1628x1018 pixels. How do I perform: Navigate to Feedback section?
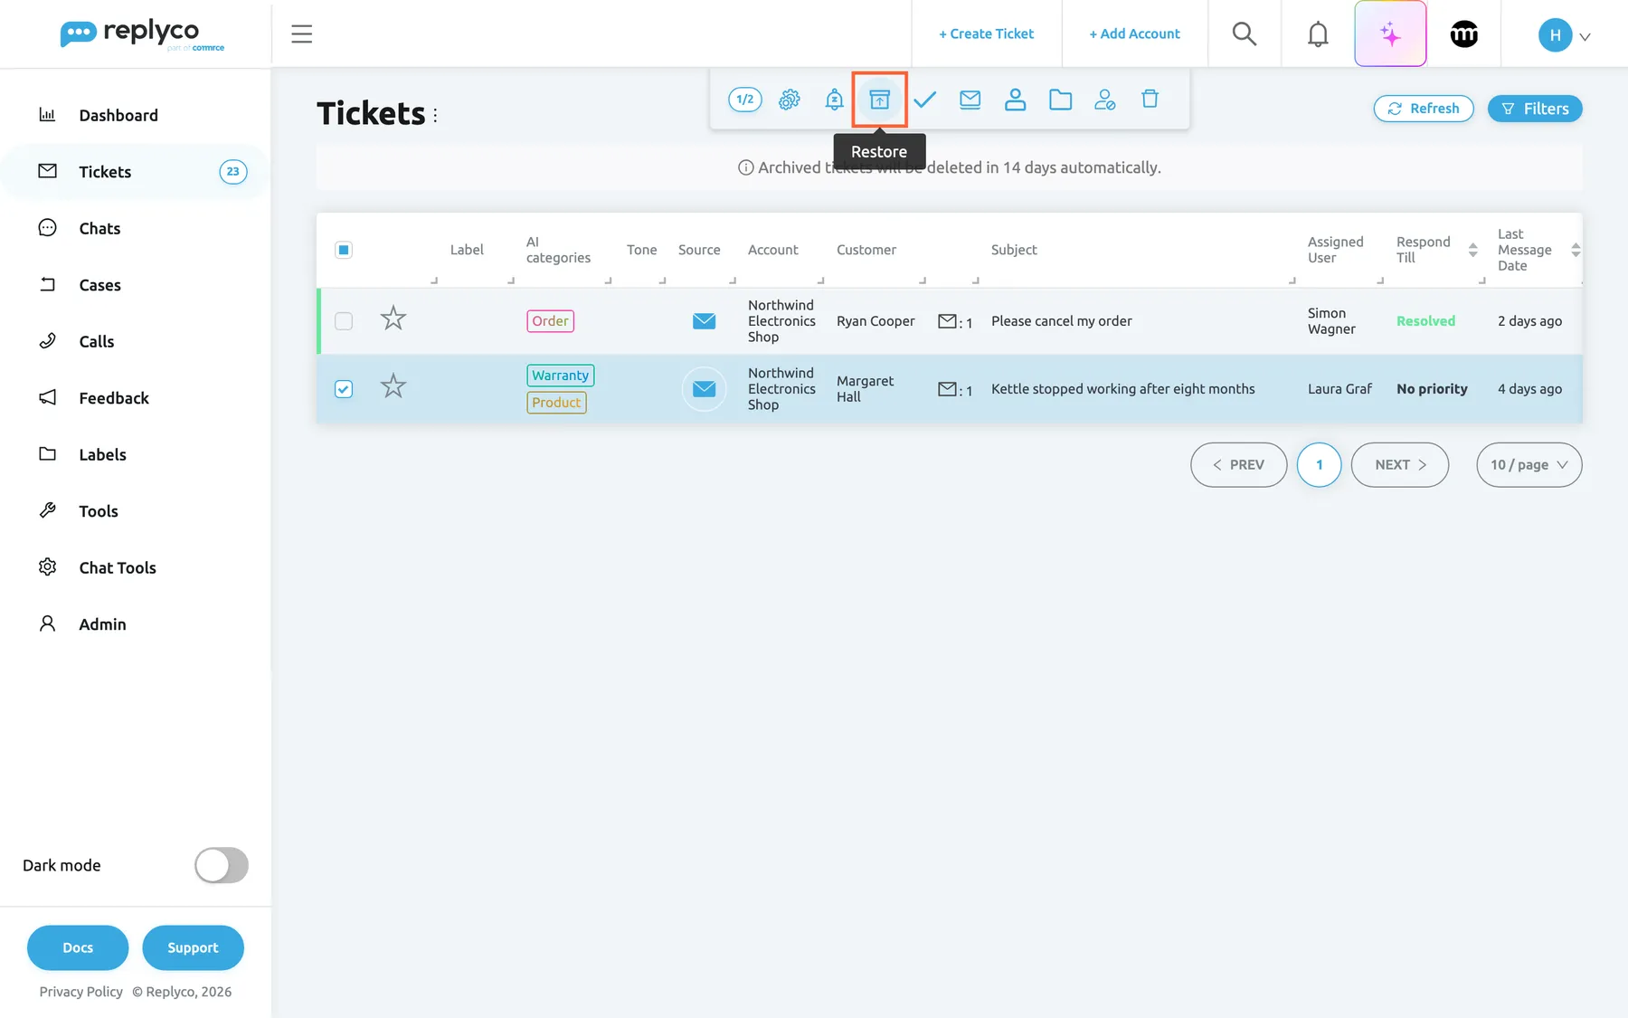(114, 398)
